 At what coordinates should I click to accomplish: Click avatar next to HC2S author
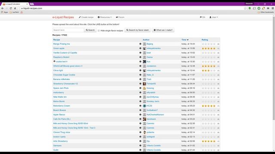[144, 106]
